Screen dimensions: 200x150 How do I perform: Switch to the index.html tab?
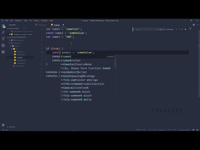[x=42, y=25]
